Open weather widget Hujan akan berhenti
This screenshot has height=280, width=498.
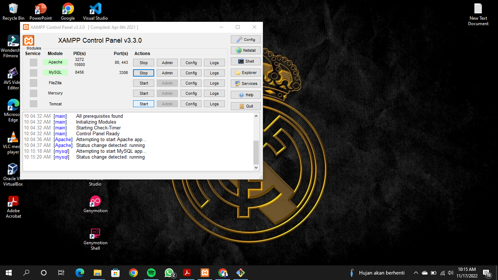[x=377, y=273]
